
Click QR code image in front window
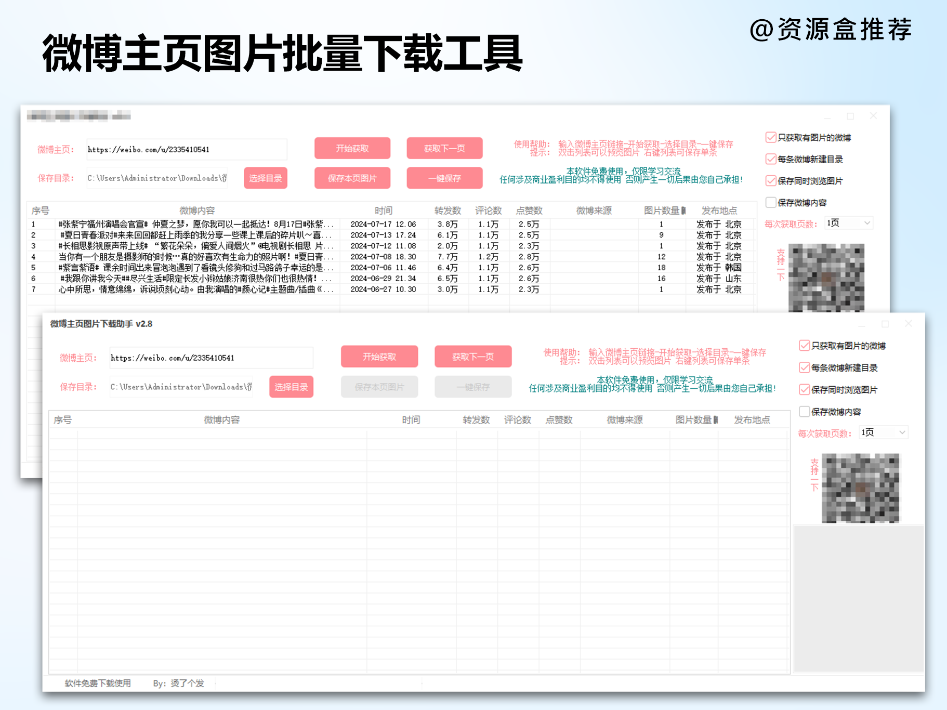860,488
